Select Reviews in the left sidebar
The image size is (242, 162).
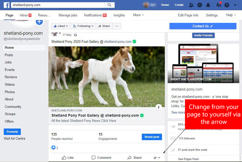coord(11,77)
